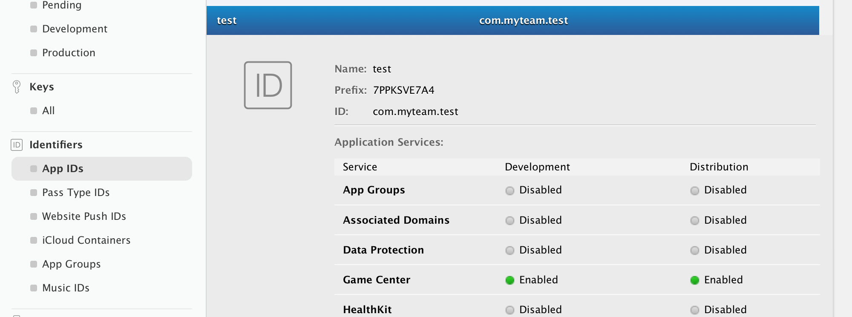Open Production certificates in sidebar
Viewport: 852px width, 317px height.
tap(69, 53)
